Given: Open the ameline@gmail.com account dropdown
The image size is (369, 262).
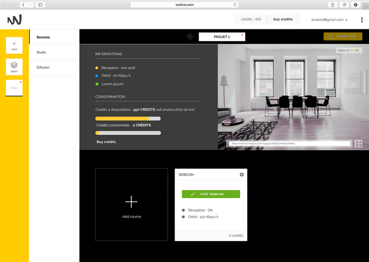Looking at the screenshot, I should 329,20.
